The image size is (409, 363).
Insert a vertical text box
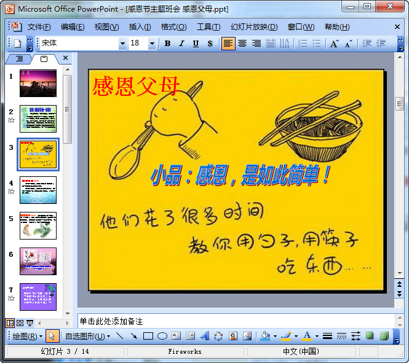pyautogui.click(x=191, y=336)
